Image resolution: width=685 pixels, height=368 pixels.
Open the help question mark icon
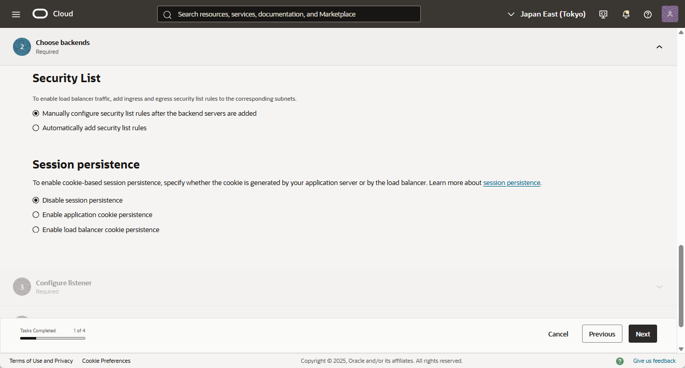click(x=647, y=14)
